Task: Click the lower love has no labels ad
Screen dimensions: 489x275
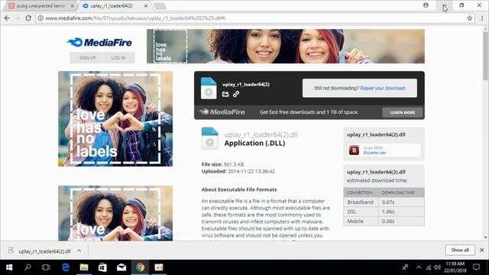Action: click(x=115, y=213)
